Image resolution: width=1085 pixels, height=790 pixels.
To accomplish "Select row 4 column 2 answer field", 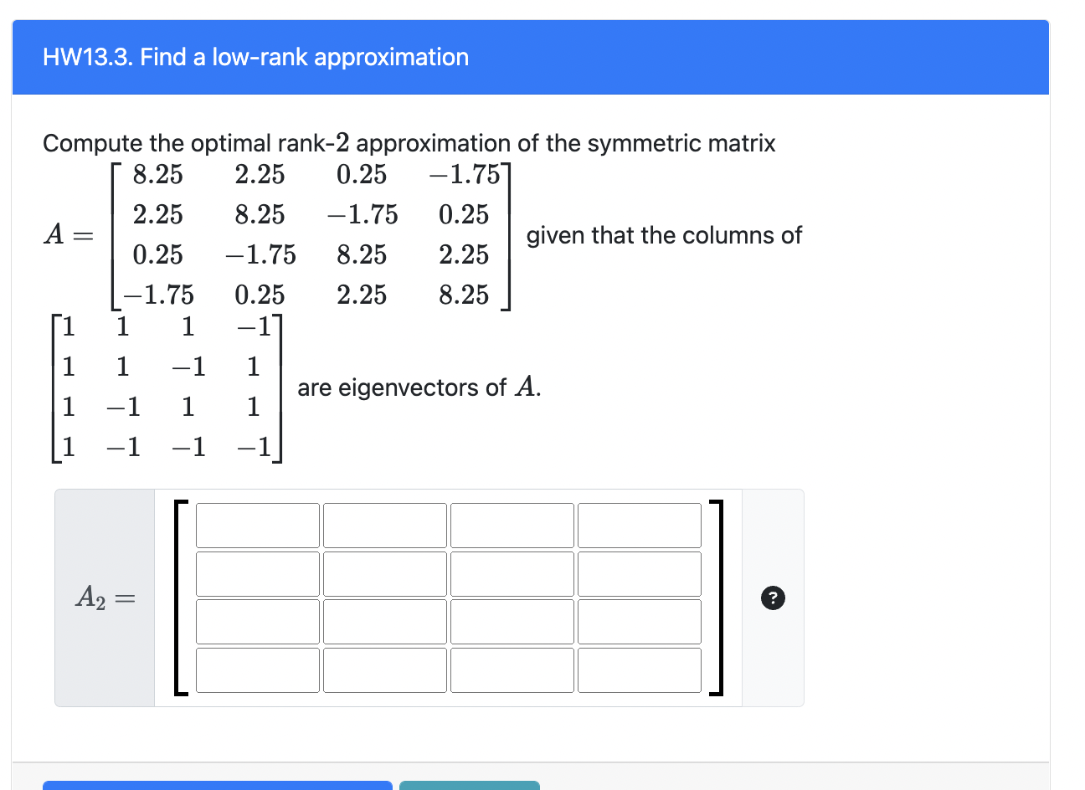I will coord(384,669).
